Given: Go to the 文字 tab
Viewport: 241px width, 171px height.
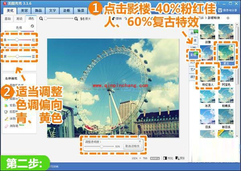Looking at the screenshot, I should (x=52, y=10).
